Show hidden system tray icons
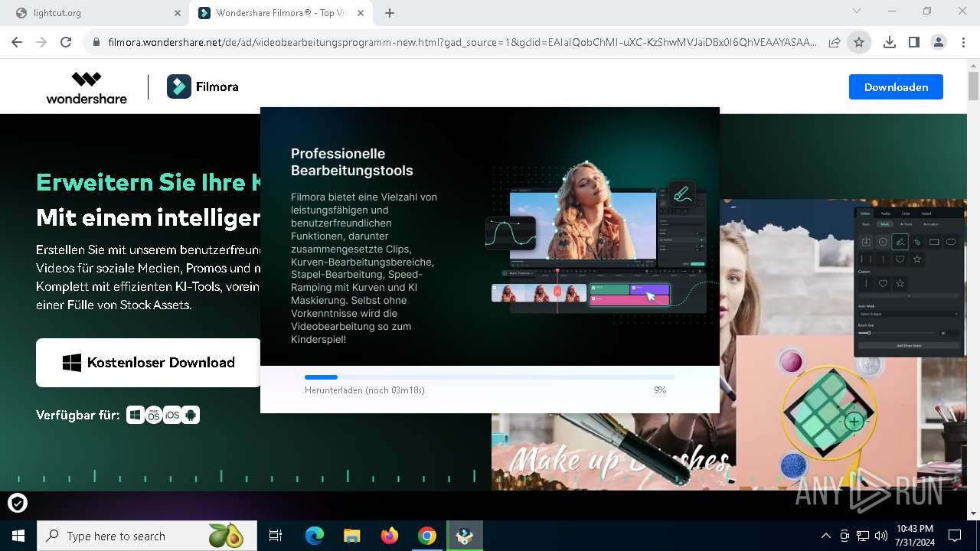 (825, 536)
